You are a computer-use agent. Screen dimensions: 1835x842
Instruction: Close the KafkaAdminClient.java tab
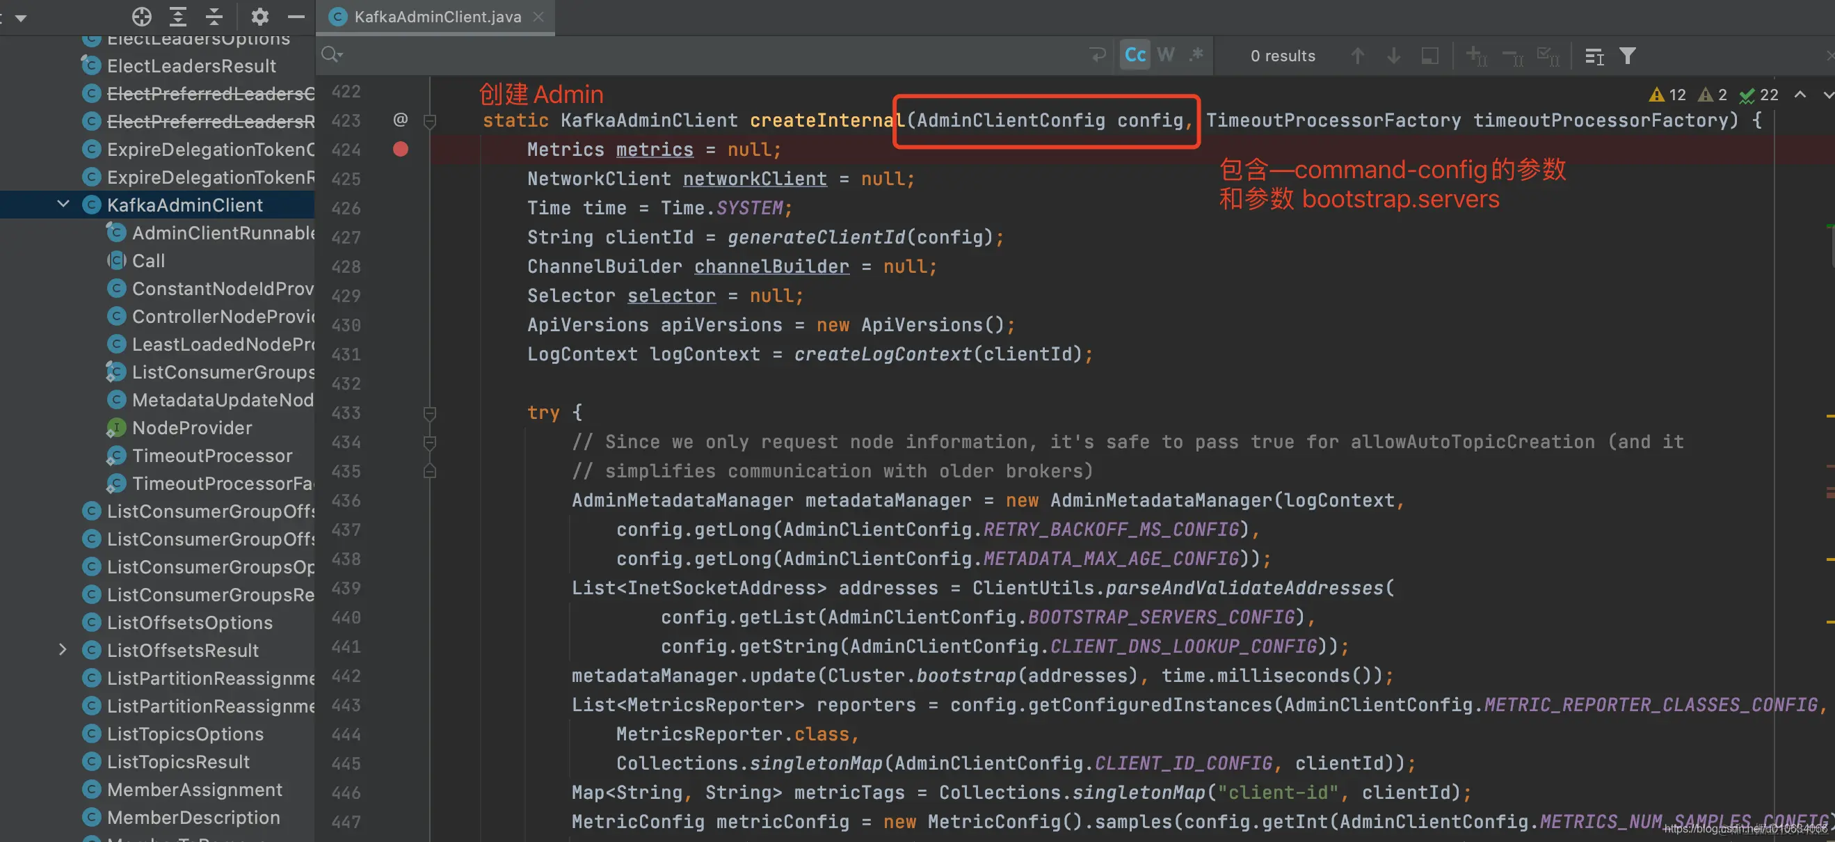(538, 17)
